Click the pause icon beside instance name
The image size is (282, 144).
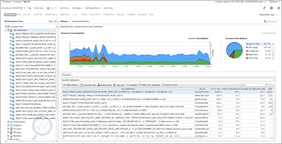click(30, 8)
